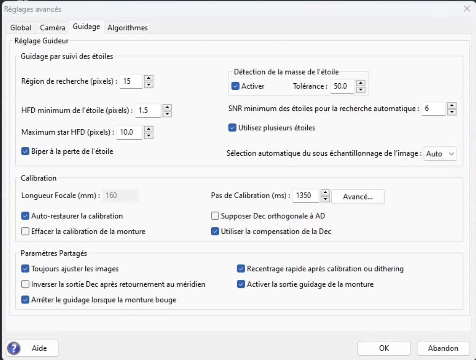Screen dimensions: 476x360
Task: Increase the Région de recherche value
Action: coord(149,78)
